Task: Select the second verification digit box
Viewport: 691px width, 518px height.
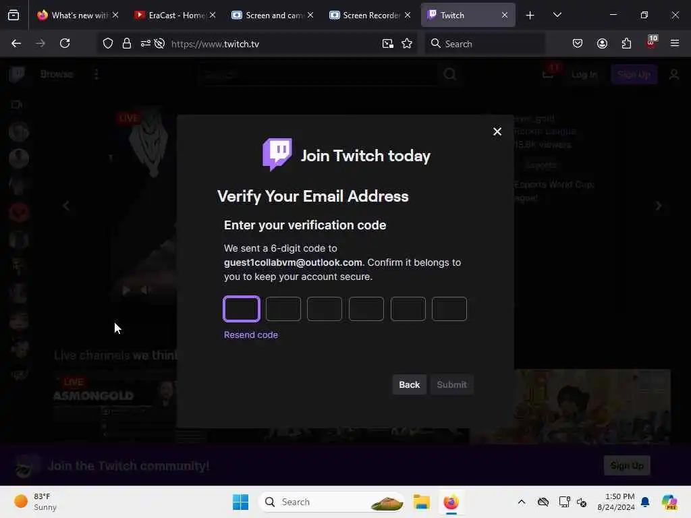Action: tap(283, 309)
